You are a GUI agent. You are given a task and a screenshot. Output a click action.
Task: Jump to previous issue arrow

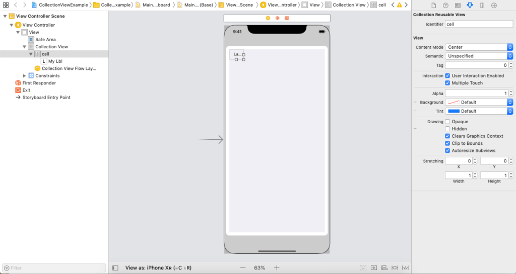(393, 5)
